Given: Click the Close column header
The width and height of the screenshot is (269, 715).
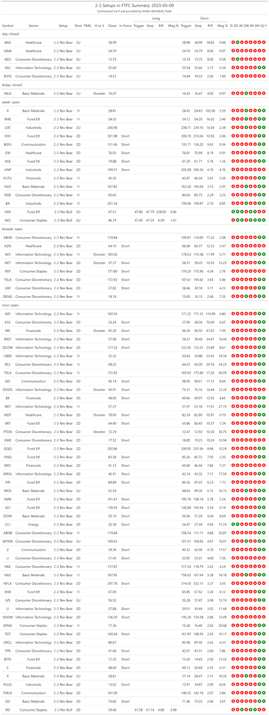Looking at the screenshot, I should 112,26.
